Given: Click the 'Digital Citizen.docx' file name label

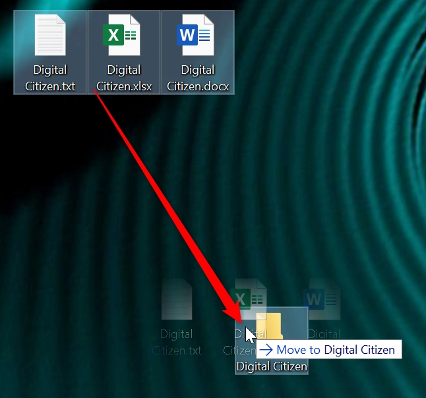Looking at the screenshot, I should pos(198,78).
